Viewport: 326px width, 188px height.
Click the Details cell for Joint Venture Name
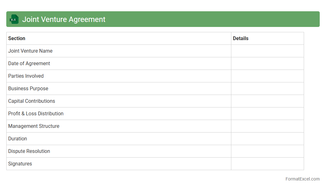point(267,51)
